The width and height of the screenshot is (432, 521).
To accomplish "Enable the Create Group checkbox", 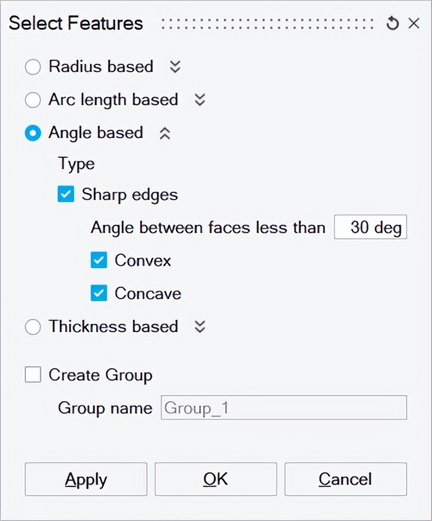I will pyautogui.click(x=33, y=374).
